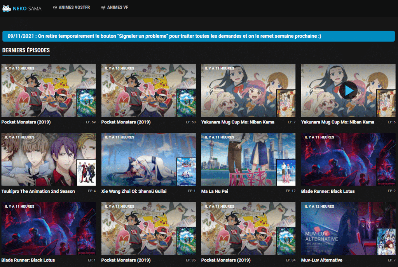The width and height of the screenshot is (398, 267).
Task: Click the 09/11/2021 announcement banner
Action: coord(199,36)
